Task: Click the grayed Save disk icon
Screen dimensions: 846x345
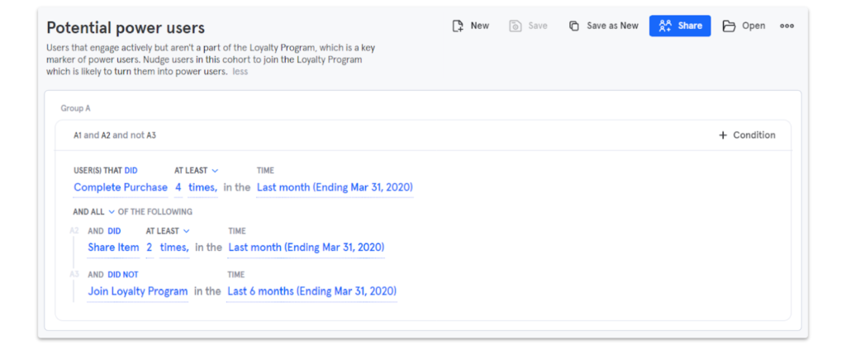Action: (516, 26)
